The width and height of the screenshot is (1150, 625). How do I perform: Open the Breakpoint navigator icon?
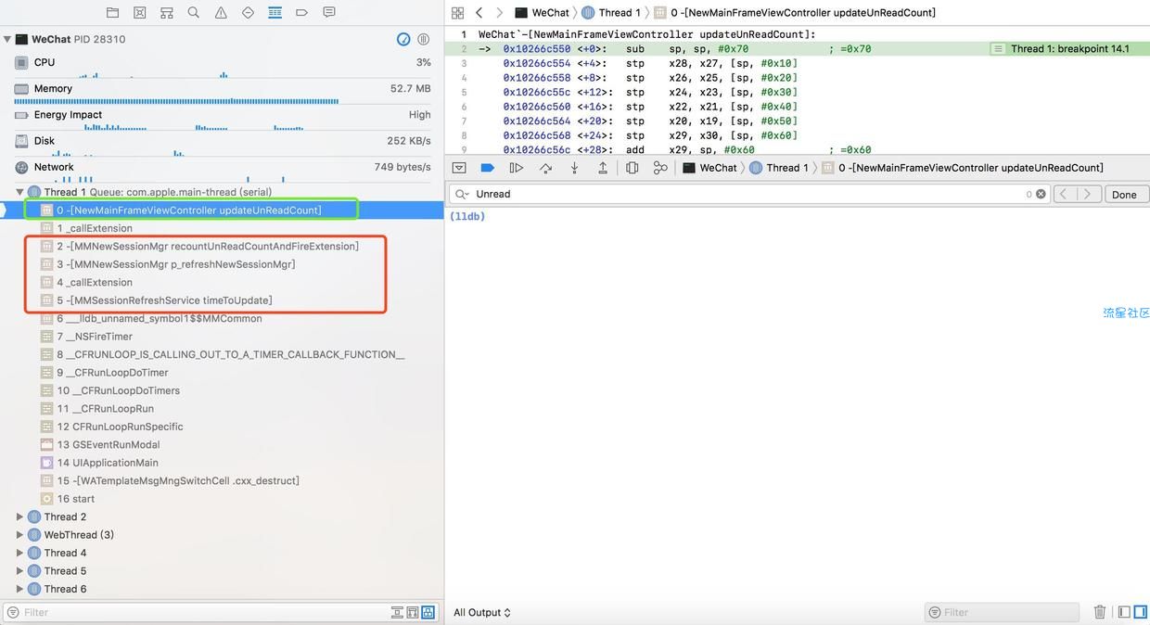coord(301,13)
